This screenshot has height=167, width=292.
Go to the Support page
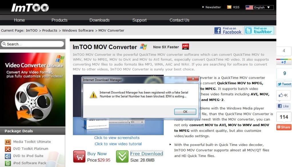(139, 20)
